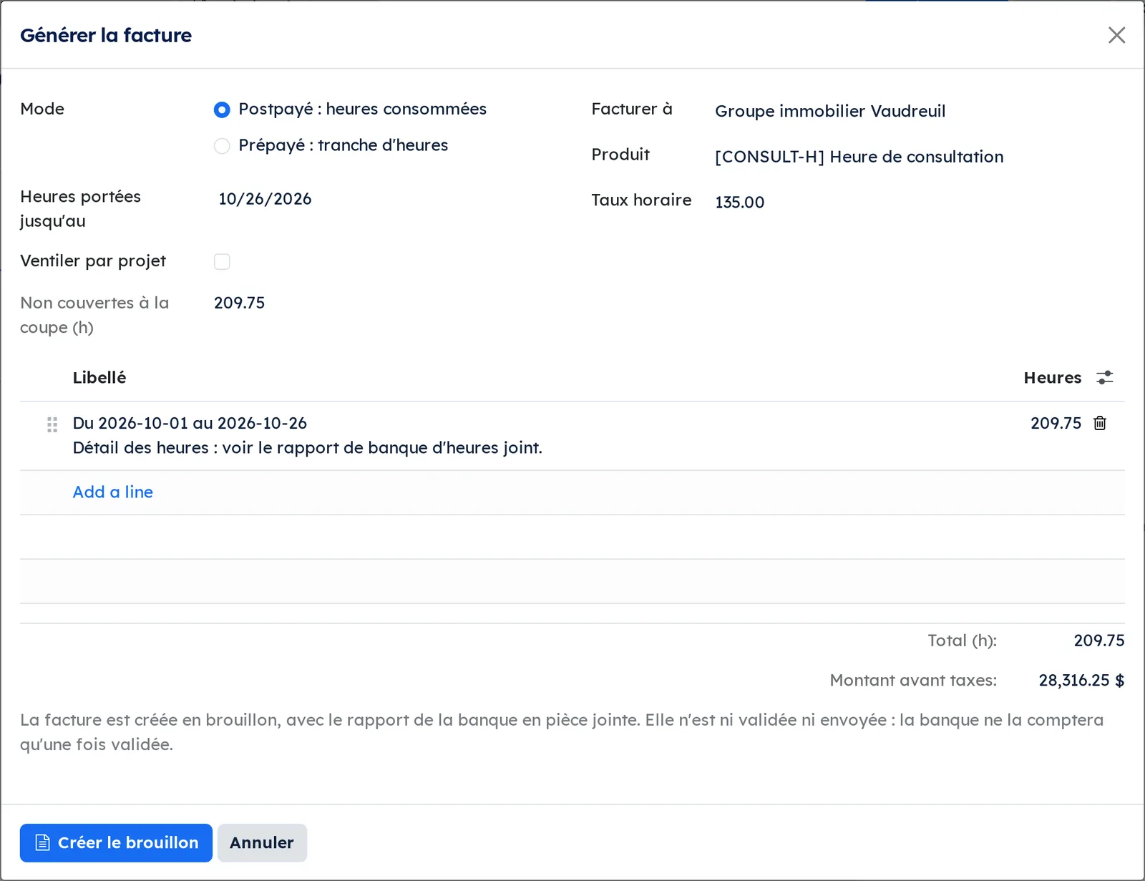Viewport: 1145px width, 881px height.
Task: Select Postpayé : heures consommées mode
Action: (x=222, y=109)
